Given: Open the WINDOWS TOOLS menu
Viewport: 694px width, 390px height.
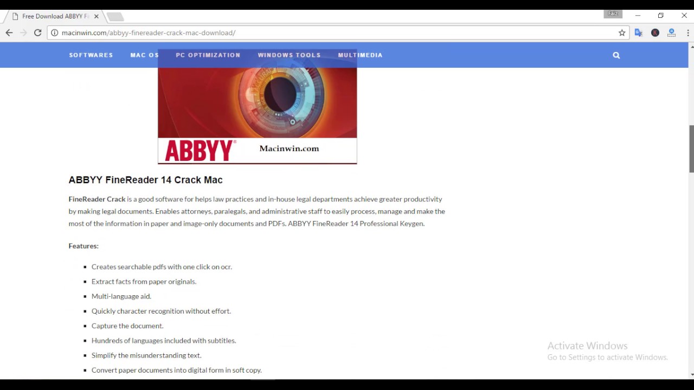Looking at the screenshot, I should click(289, 55).
